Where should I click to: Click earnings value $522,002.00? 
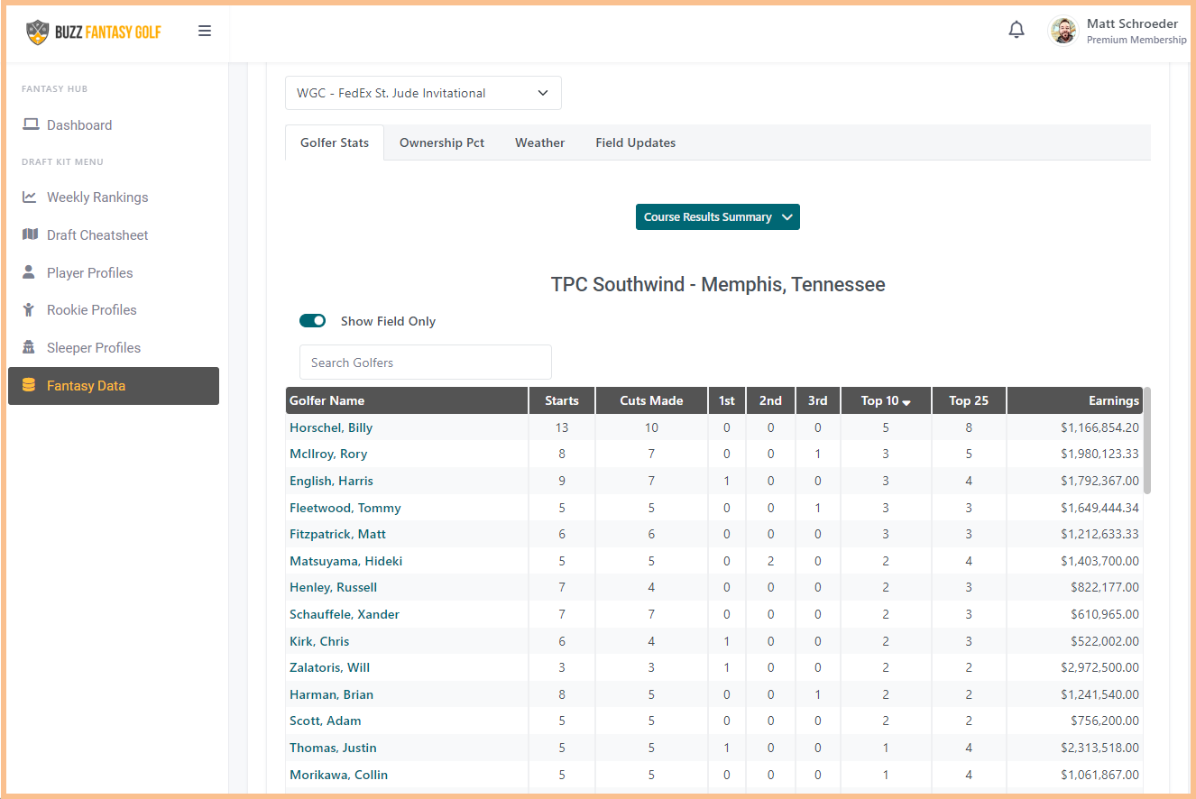coord(1103,641)
